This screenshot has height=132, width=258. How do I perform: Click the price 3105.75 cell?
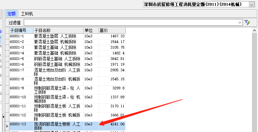point(112,47)
